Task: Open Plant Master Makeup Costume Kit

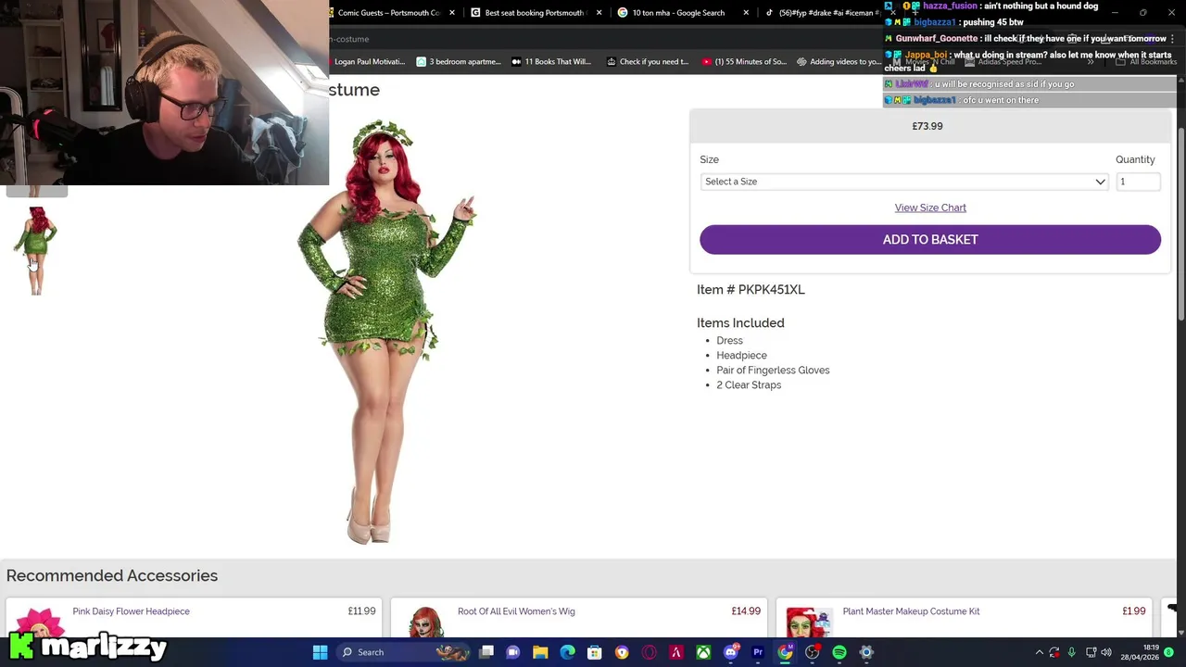Action: click(x=911, y=611)
